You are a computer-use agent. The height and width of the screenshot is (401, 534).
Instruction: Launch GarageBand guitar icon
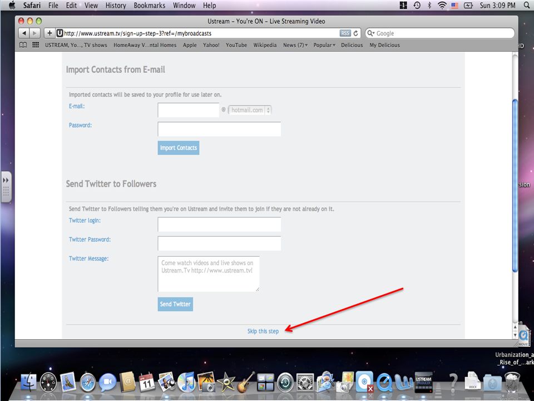tap(246, 382)
